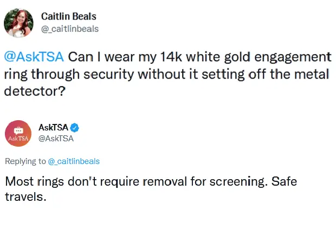This screenshot has width=336, height=236.
Task: Click the @AskTSA handle below the display name
Action: point(56,139)
